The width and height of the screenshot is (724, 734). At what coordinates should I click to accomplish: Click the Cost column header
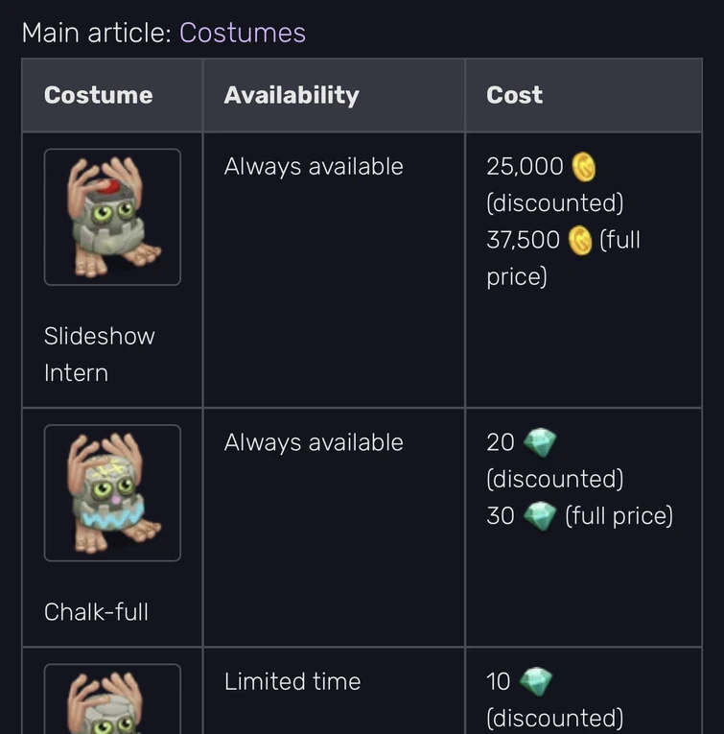[515, 95]
